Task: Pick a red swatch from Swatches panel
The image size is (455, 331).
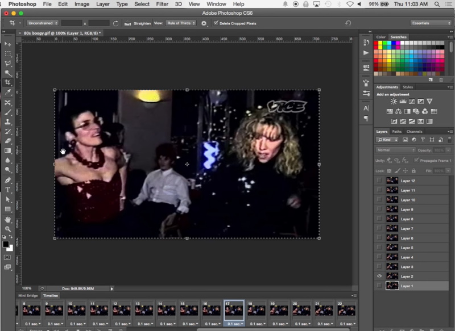Action: point(377,43)
